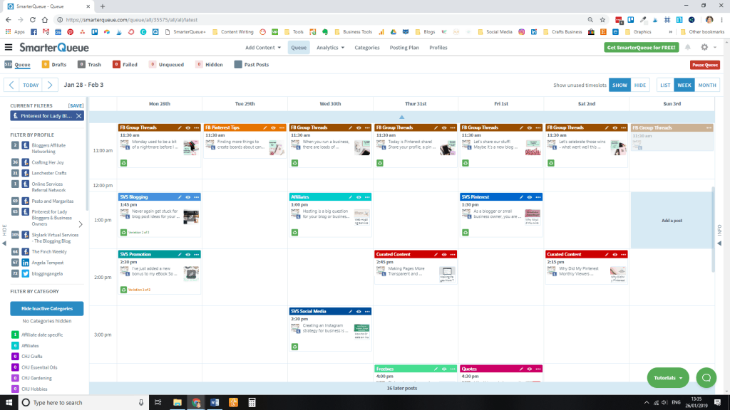Edit the Quotes post pencil
This screenshot has width=730, height=410.
(521, 369)
